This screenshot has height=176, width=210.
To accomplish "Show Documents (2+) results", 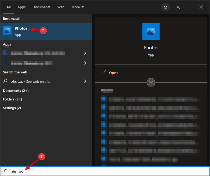I will point(16,91).
